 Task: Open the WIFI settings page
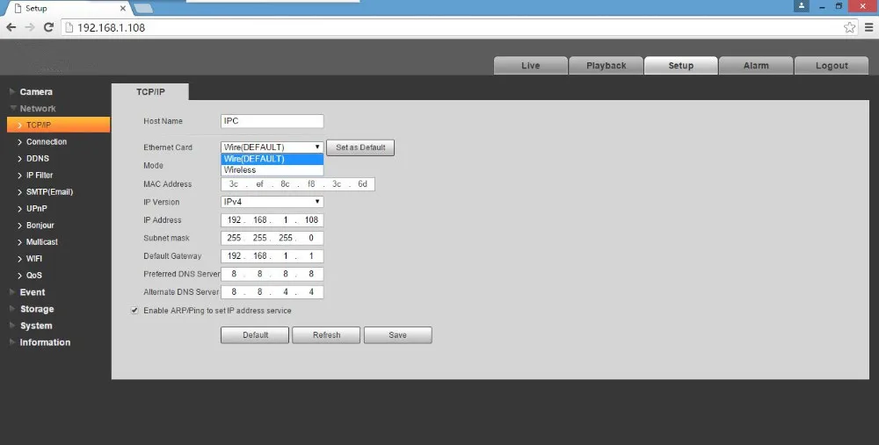click(x=33, y=259)
